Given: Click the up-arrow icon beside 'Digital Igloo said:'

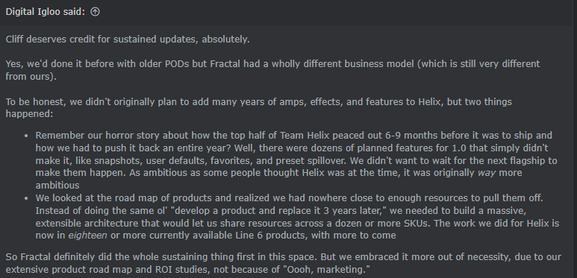Looking at the screenshot, I should pyautogui.click(x=95, y=12).
